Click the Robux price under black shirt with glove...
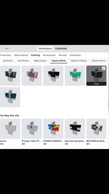Image resolution: width=109 pixels, height=194 pixels. pos(66,144)
